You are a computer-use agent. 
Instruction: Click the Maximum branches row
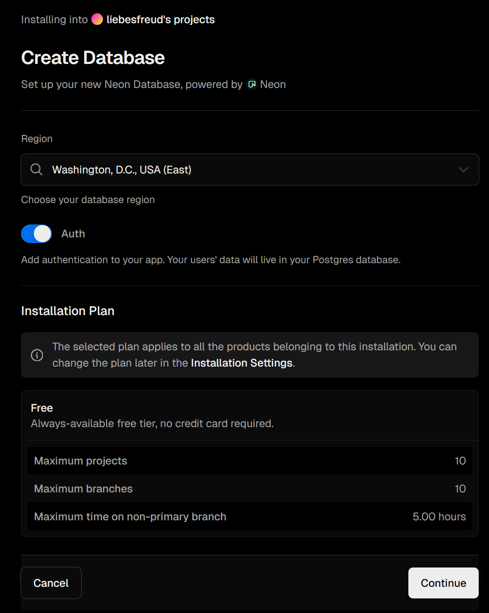(x=250, y=489)
